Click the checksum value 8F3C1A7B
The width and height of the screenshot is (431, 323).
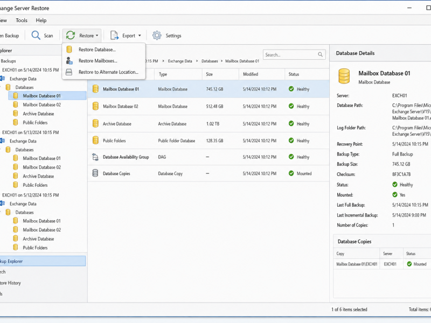click(x=401, y=174)
